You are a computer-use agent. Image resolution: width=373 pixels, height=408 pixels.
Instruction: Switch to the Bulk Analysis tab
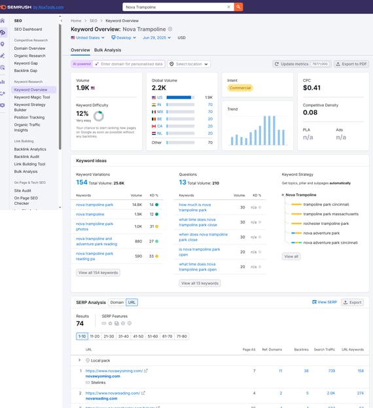tap(107, 50)
